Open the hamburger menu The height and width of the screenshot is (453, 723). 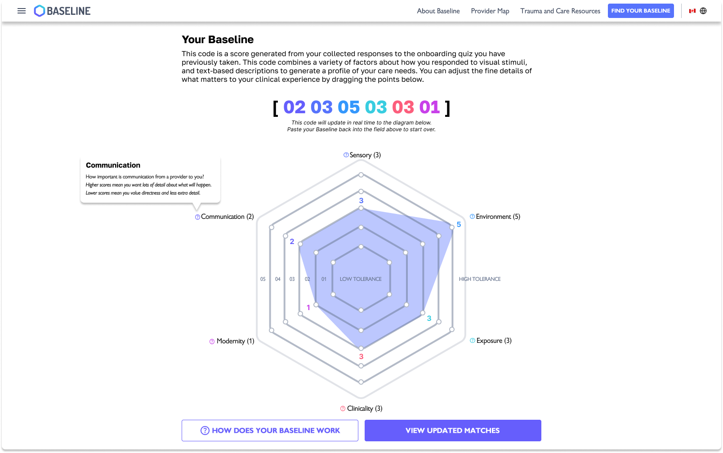click(x=22, y=11)
